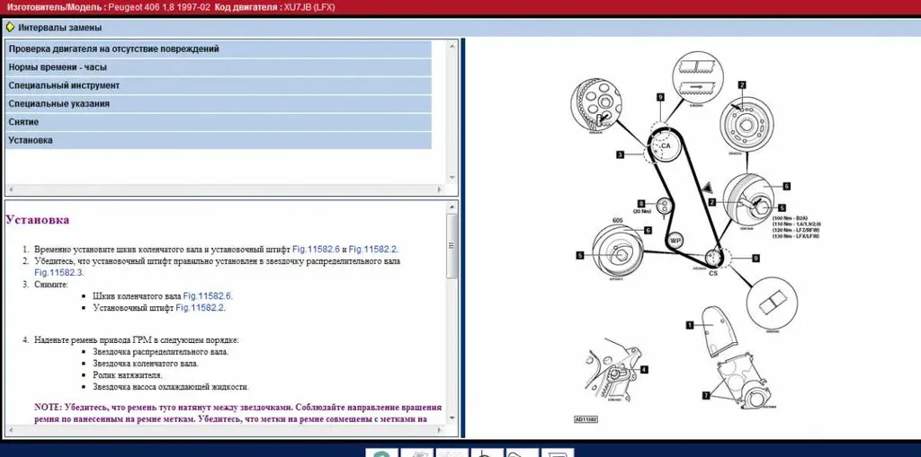Click the down arrow of the section list scrollbar

tap(452, 177)
